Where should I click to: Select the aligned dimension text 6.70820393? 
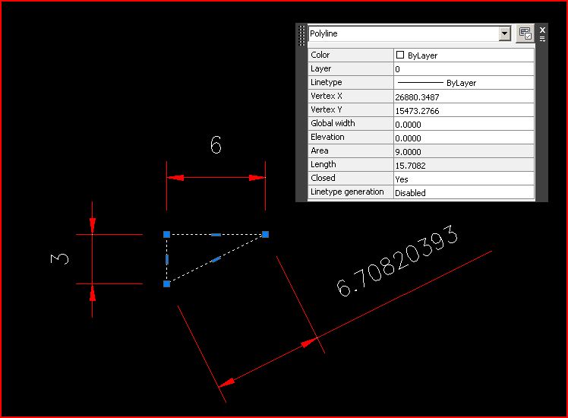tap(397, 261)
